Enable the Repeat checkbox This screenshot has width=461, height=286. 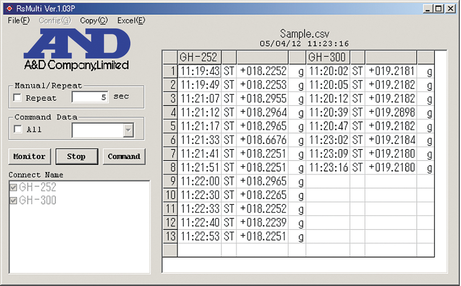(x=17, y=98)
